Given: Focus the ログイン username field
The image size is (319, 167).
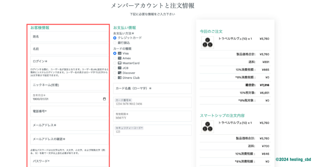Looking at the screenshot, I should point(69,61).
